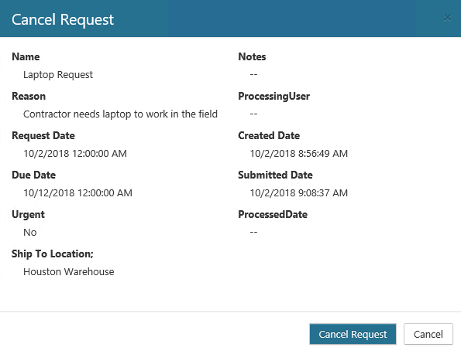Click the ProcessingUser field label

(274, 96)
